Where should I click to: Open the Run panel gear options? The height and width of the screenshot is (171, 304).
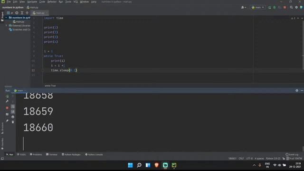[297, 90]
